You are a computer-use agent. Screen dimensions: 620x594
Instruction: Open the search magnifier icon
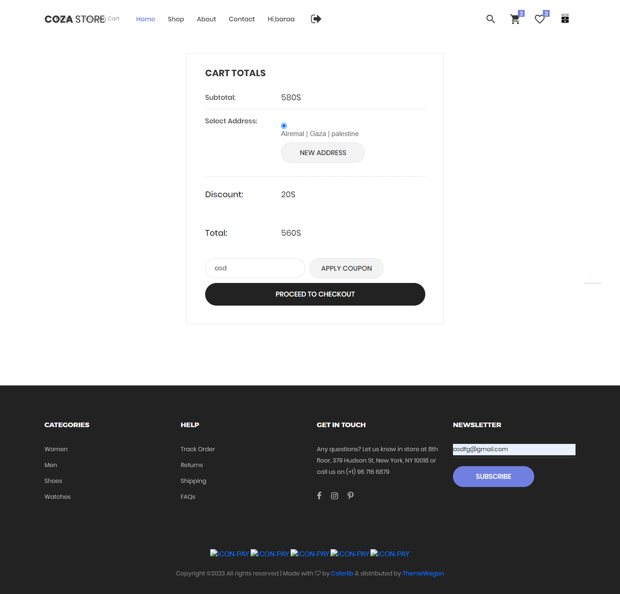pyautogui.click(x=491, y=19)
